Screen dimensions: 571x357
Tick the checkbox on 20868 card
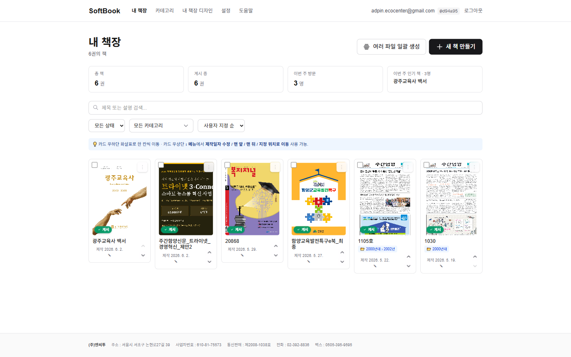[x=227, y=165]
